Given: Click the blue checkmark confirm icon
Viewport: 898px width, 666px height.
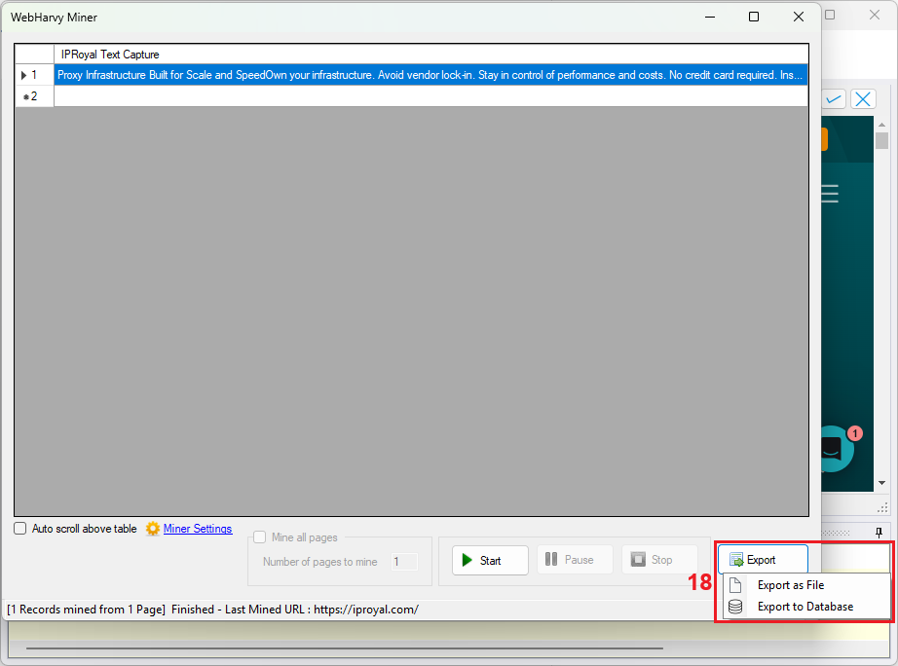Looking at the screenshot, I should coord(834,99).
